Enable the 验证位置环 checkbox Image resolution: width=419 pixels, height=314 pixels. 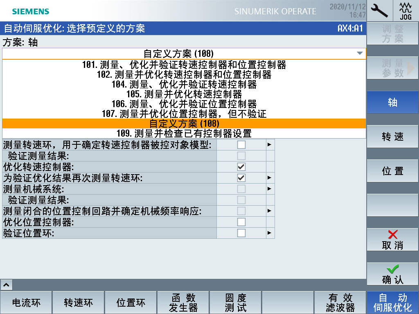pos(241,233)
